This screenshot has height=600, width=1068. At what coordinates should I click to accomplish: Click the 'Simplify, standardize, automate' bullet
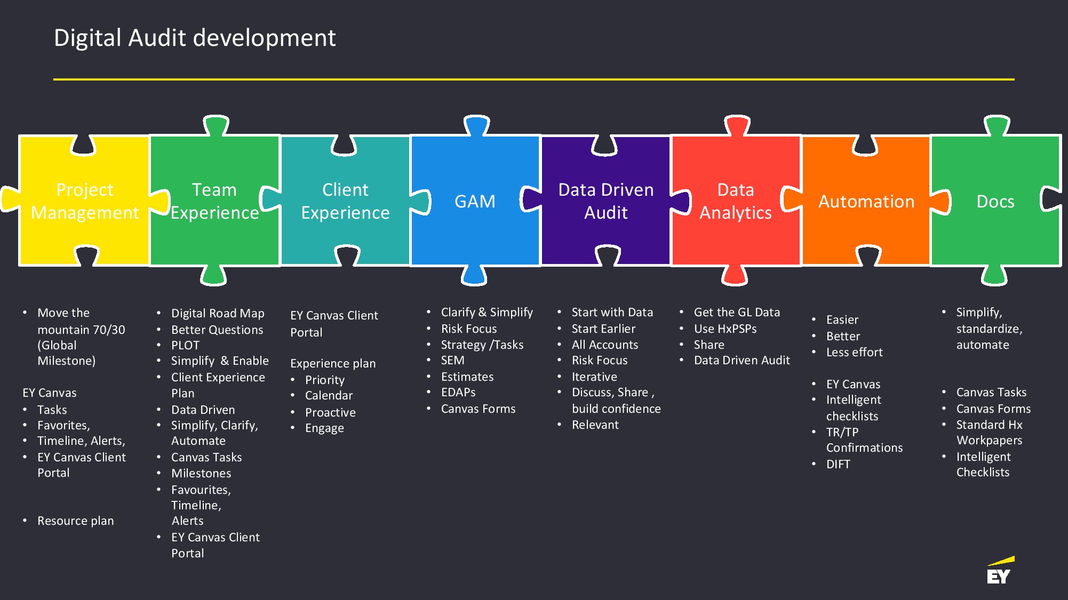pyautogui.click(x=989, y=328)
